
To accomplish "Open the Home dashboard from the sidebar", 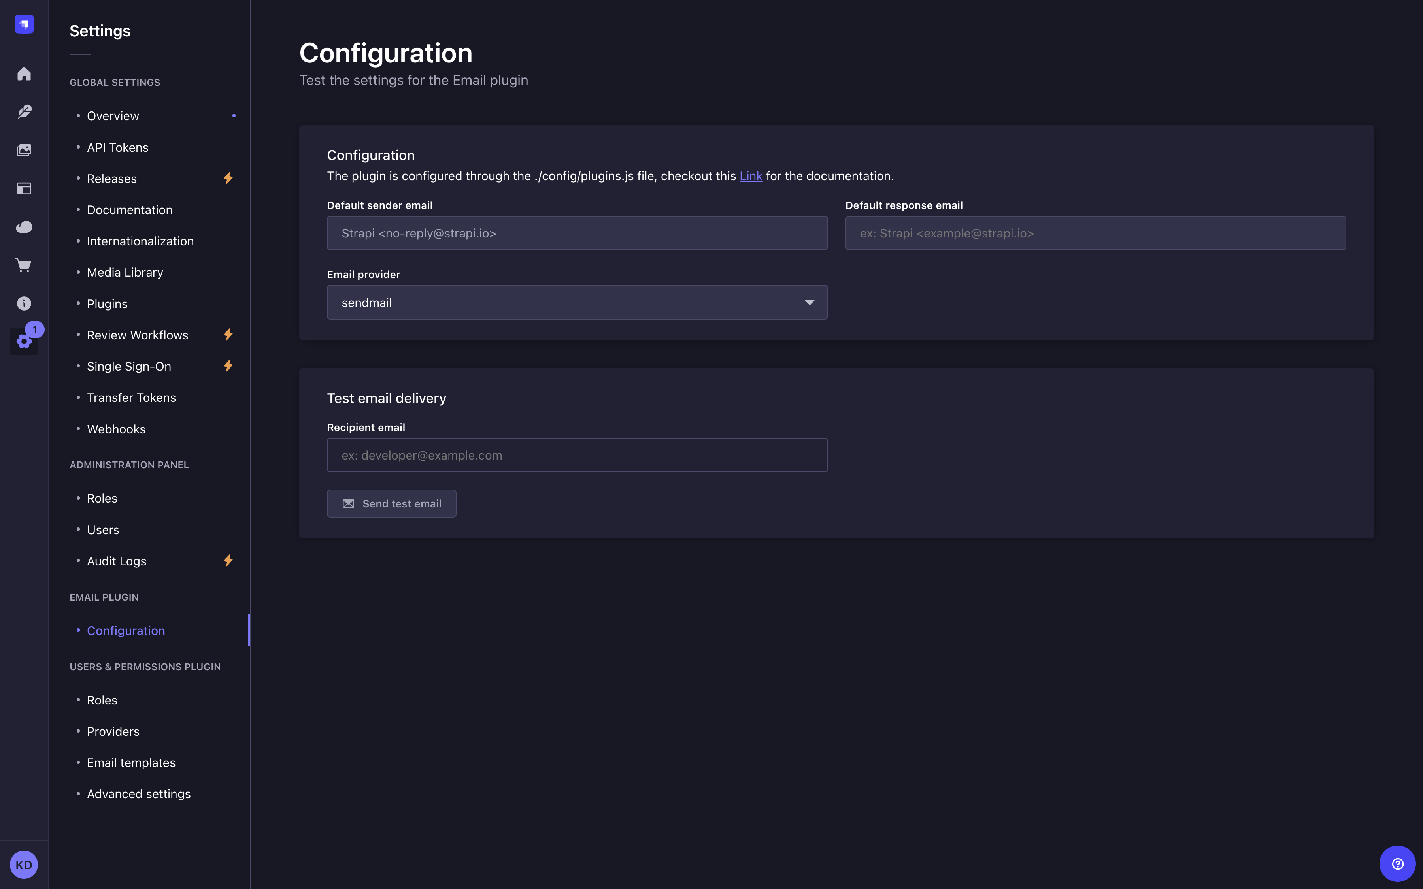I will click(x=24, y=73).
